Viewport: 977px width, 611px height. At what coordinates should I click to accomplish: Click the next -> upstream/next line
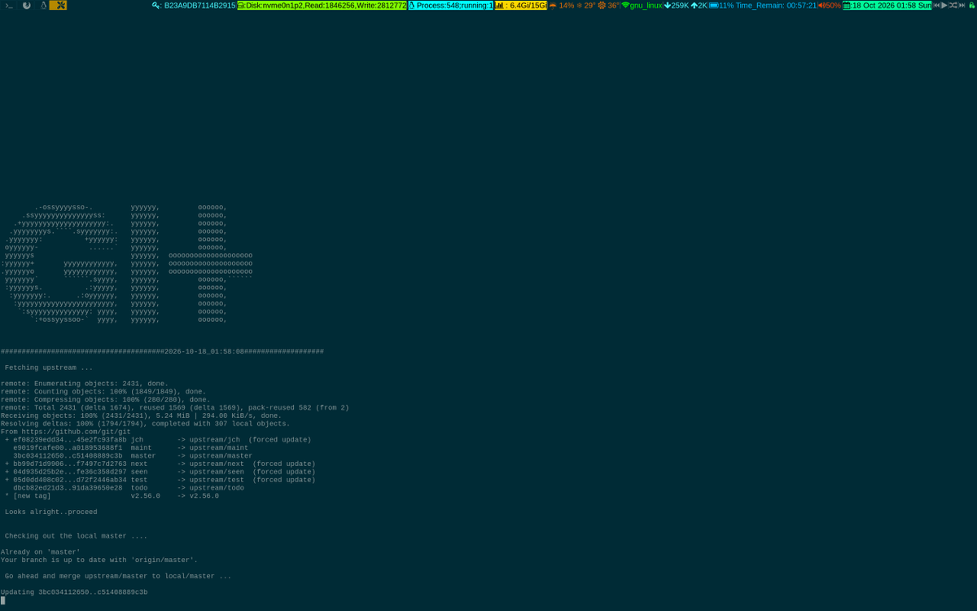pyautogui.click(x=160, y=464)
